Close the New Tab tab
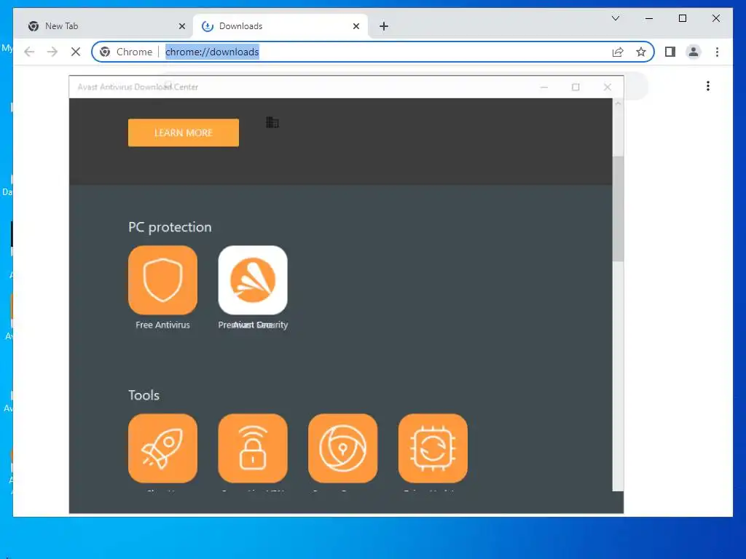The height and width of the screenshot is (559, 746). (181, 26)
